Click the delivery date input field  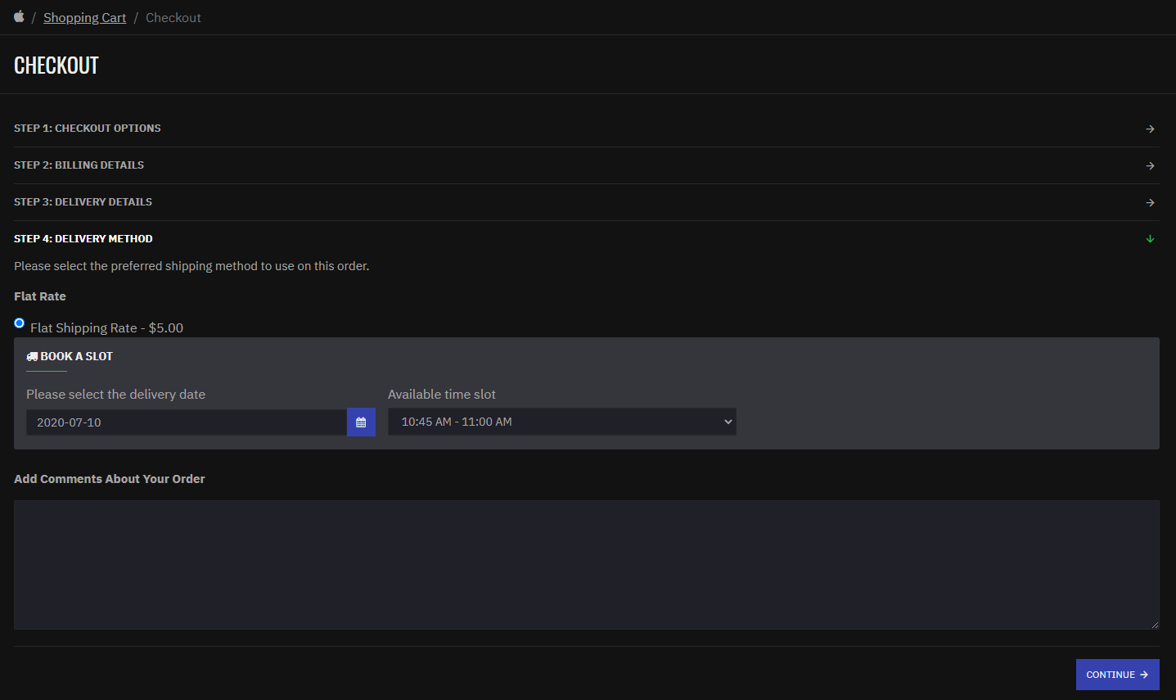pyautogui.click(x=187, y=422)
